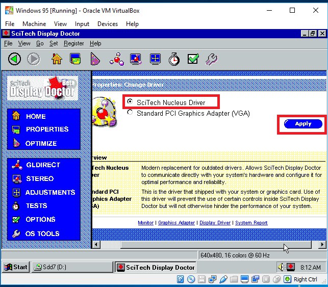This screenshot has width=328, height=287.
Task: Click VirtualBox green arrow keyboard capture icon
Action: pos(287,279)
